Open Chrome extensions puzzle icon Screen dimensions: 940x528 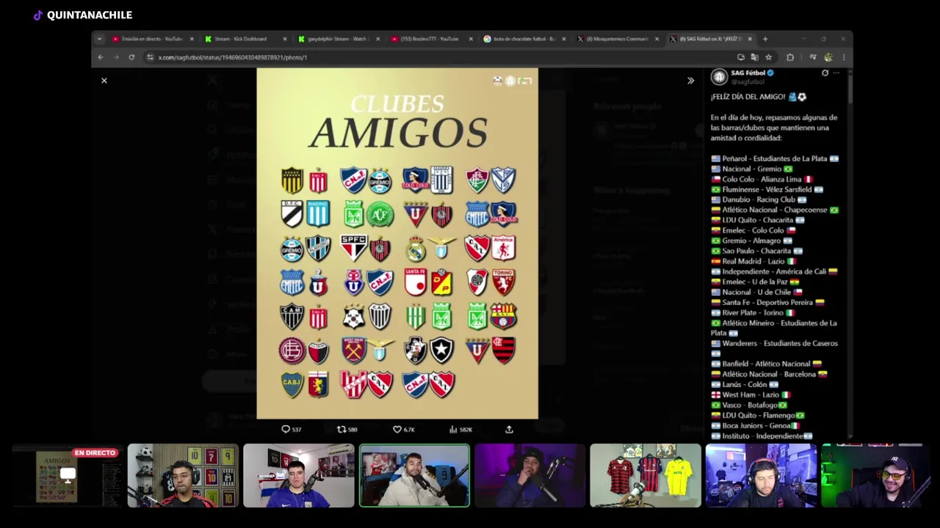click(x=790, y=57)
